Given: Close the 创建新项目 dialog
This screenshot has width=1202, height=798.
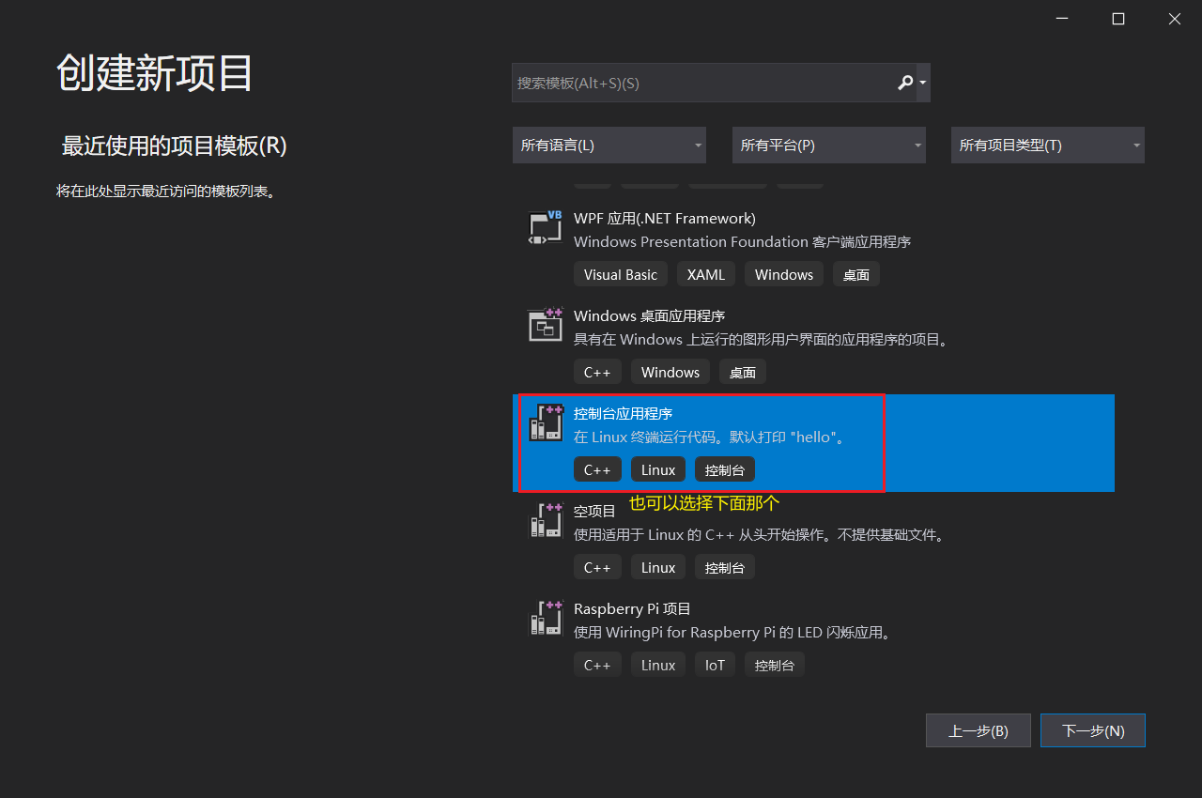Looking at the screenshot, I should (x=1174, y=19).
